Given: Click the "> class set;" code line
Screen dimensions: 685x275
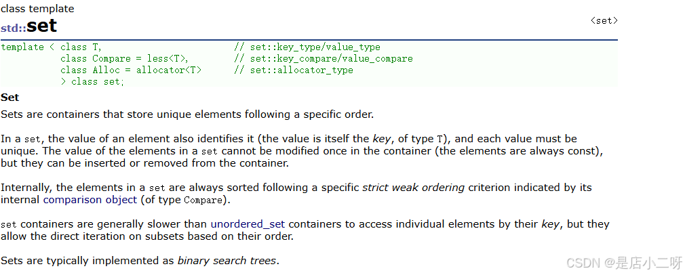Looking at the screenshot, I should click(92, 81).
